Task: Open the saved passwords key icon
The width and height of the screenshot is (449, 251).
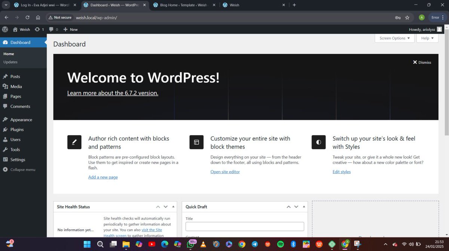Action: 398,18
